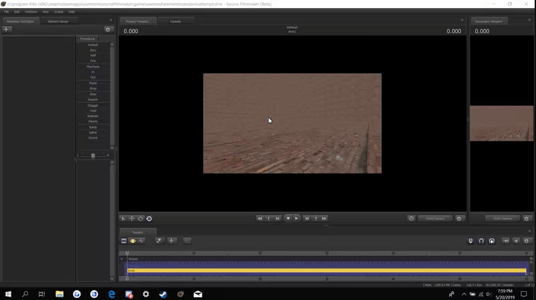This screenshot has height=300, width=536.
Task: Close the Animation Set Editor panel
Action: [x=111, y=20]
